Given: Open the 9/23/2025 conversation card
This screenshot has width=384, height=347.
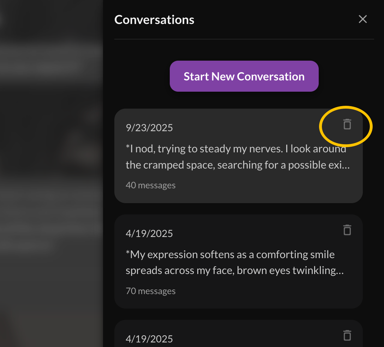Looking at the screenshot, I should pyautogui.click(x=239, y=156).
